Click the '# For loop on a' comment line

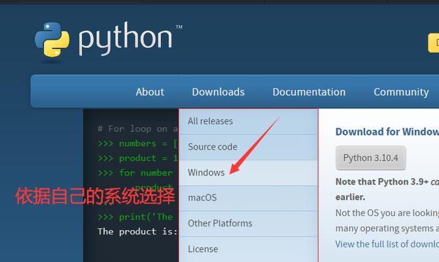coord(138,129)
